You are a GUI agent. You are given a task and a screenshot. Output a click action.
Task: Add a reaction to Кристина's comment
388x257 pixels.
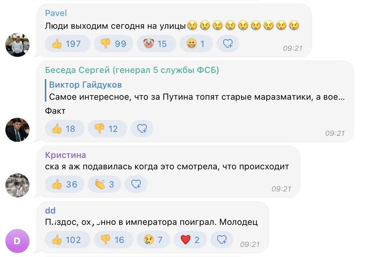(x=136, y=184)
